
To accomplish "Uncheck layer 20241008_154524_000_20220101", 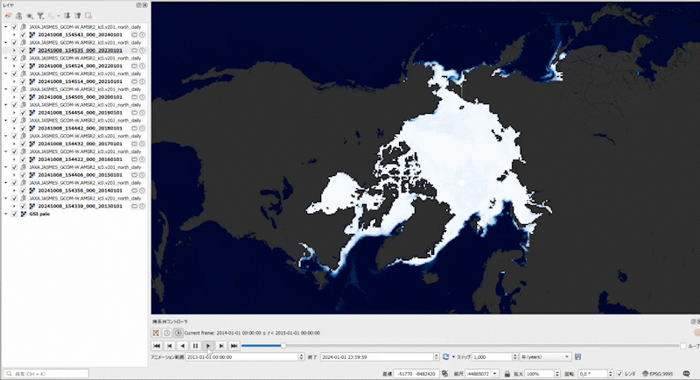I will coord(24,66).
